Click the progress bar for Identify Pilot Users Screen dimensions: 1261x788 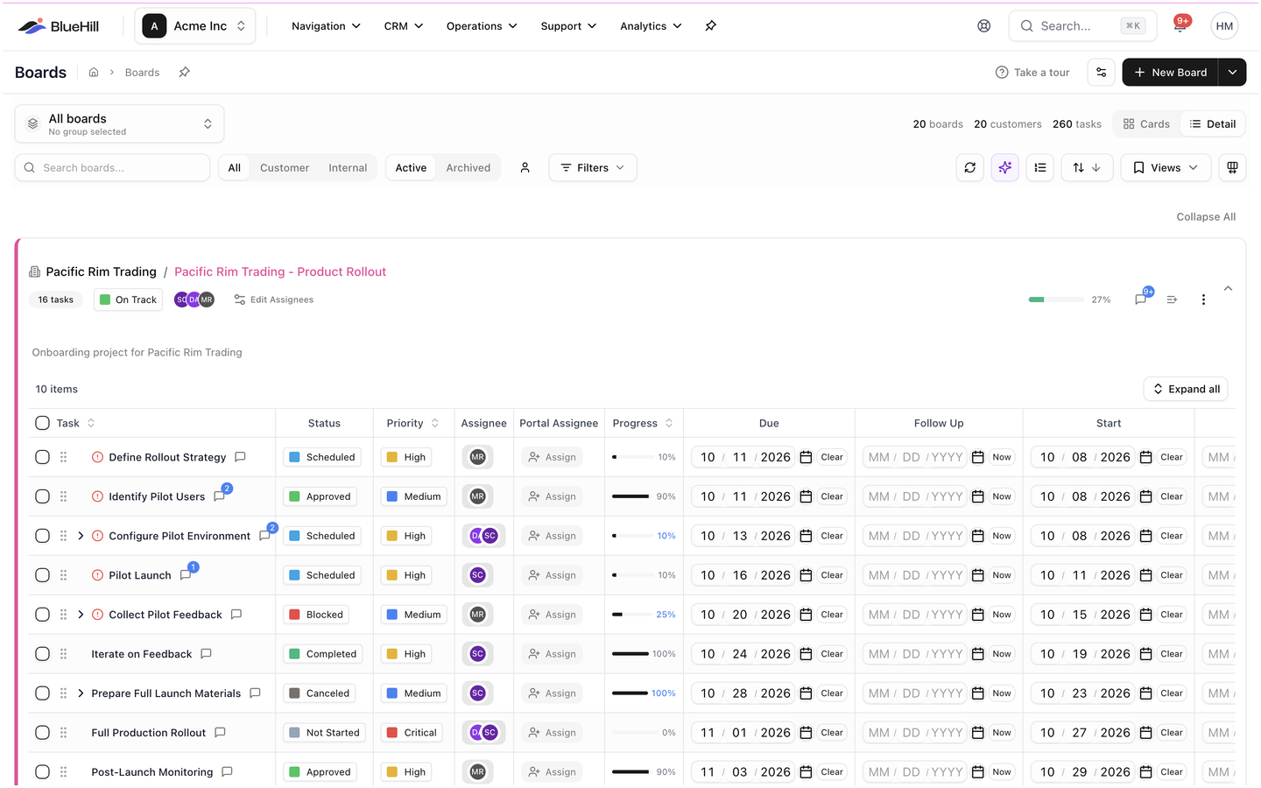coord(630,496)
